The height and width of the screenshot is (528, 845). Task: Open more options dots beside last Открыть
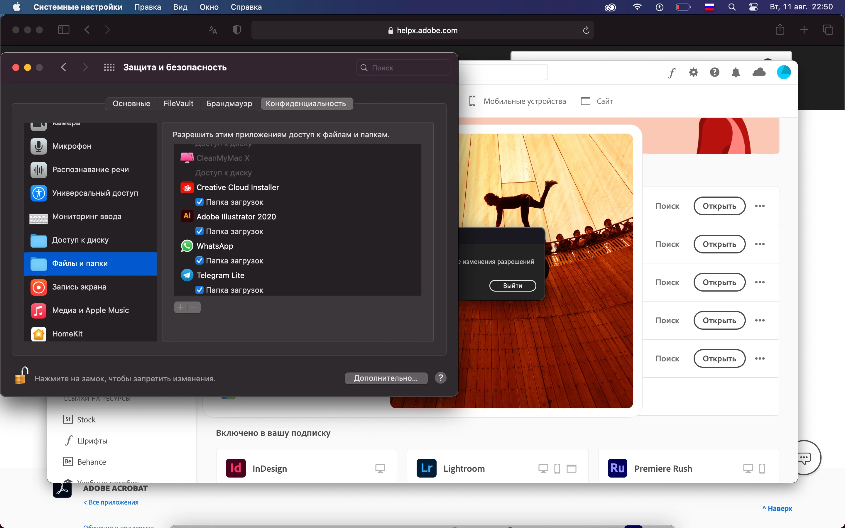pyautogui.click(x=760, y=359)
